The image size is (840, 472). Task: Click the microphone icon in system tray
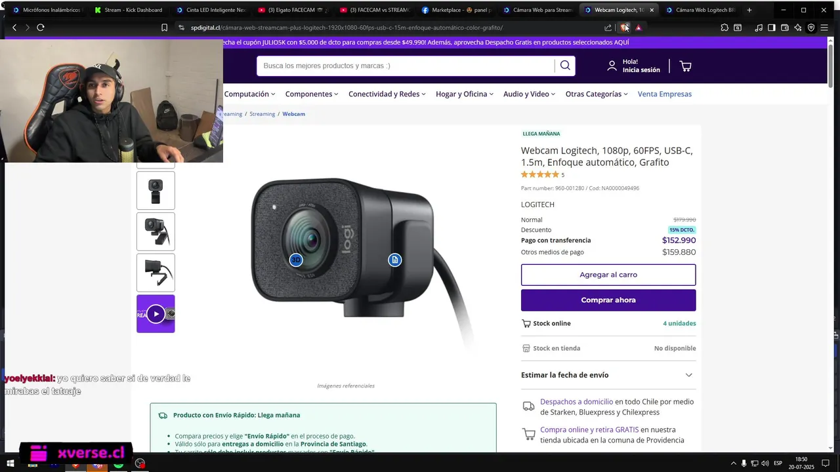[744, 463]
